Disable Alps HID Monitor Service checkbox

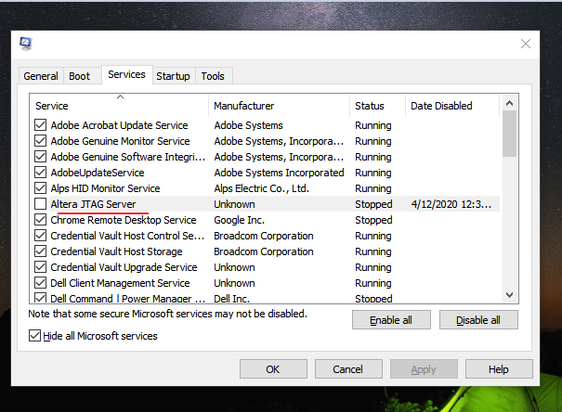tap(40, 188)
